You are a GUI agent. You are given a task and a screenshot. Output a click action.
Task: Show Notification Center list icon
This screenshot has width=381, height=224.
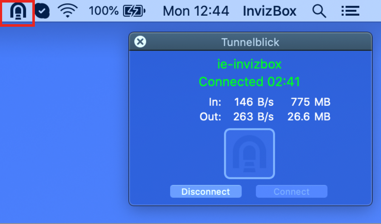point(350,11)
